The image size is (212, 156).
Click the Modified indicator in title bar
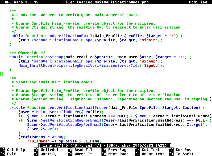pyautogui.click(x=198, y=2)
